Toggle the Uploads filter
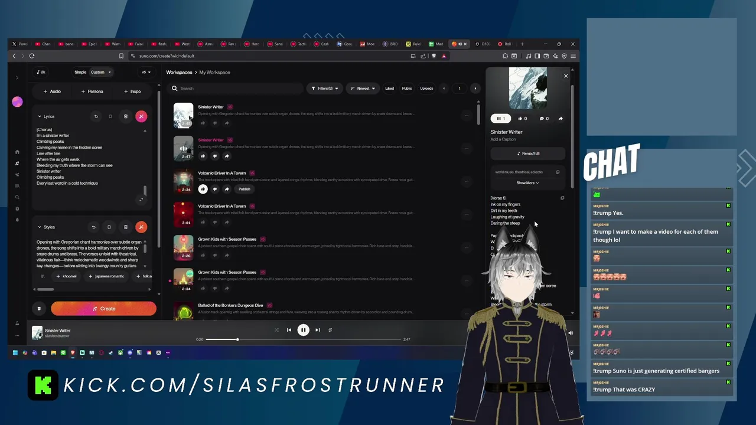Screen dimensions: 756x425 (426, 89)
